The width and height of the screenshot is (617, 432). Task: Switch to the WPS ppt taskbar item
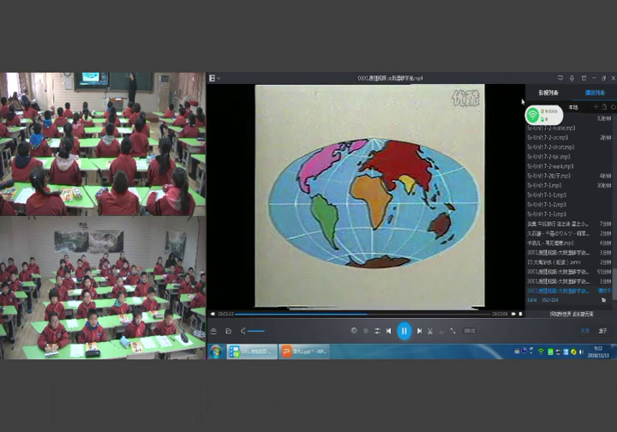tap(304, 351)
